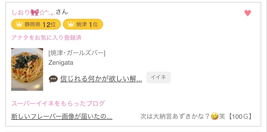
Task: Click the ribbon emoji in the username
Action: [35, 12]
